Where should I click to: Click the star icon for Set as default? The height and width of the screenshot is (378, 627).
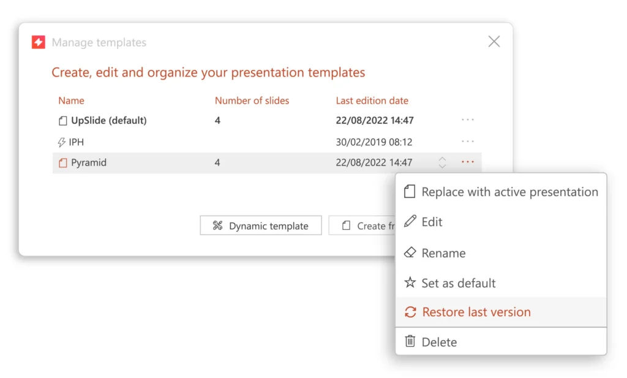click(x=410, y=283)
